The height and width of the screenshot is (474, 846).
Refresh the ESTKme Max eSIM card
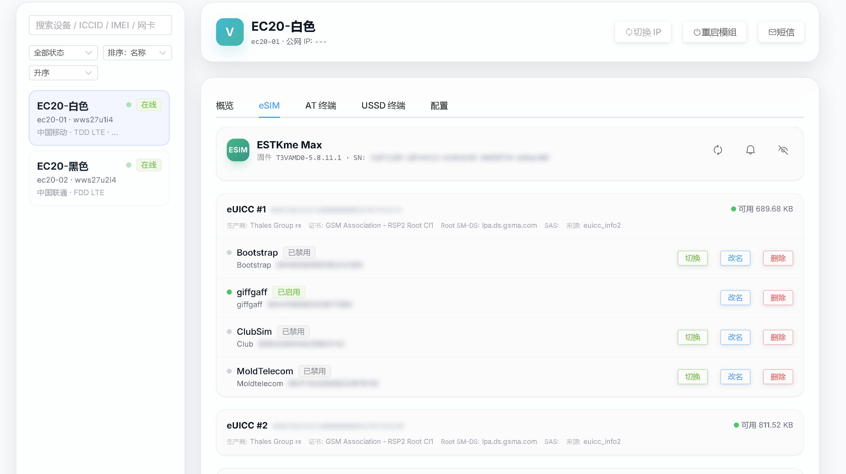click(x=718, y=150)
